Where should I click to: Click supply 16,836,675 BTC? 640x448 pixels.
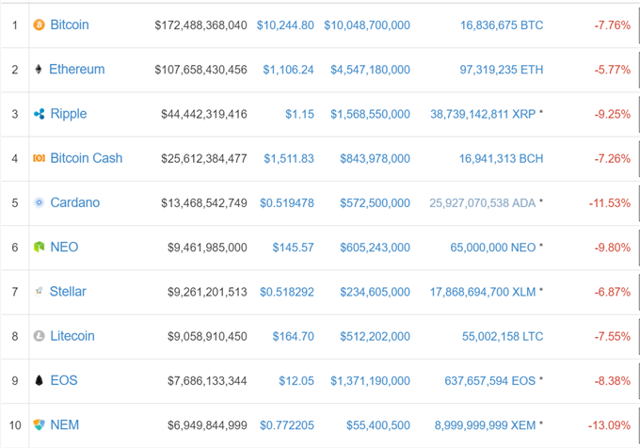pyautogui.click(x=502, y=25)
